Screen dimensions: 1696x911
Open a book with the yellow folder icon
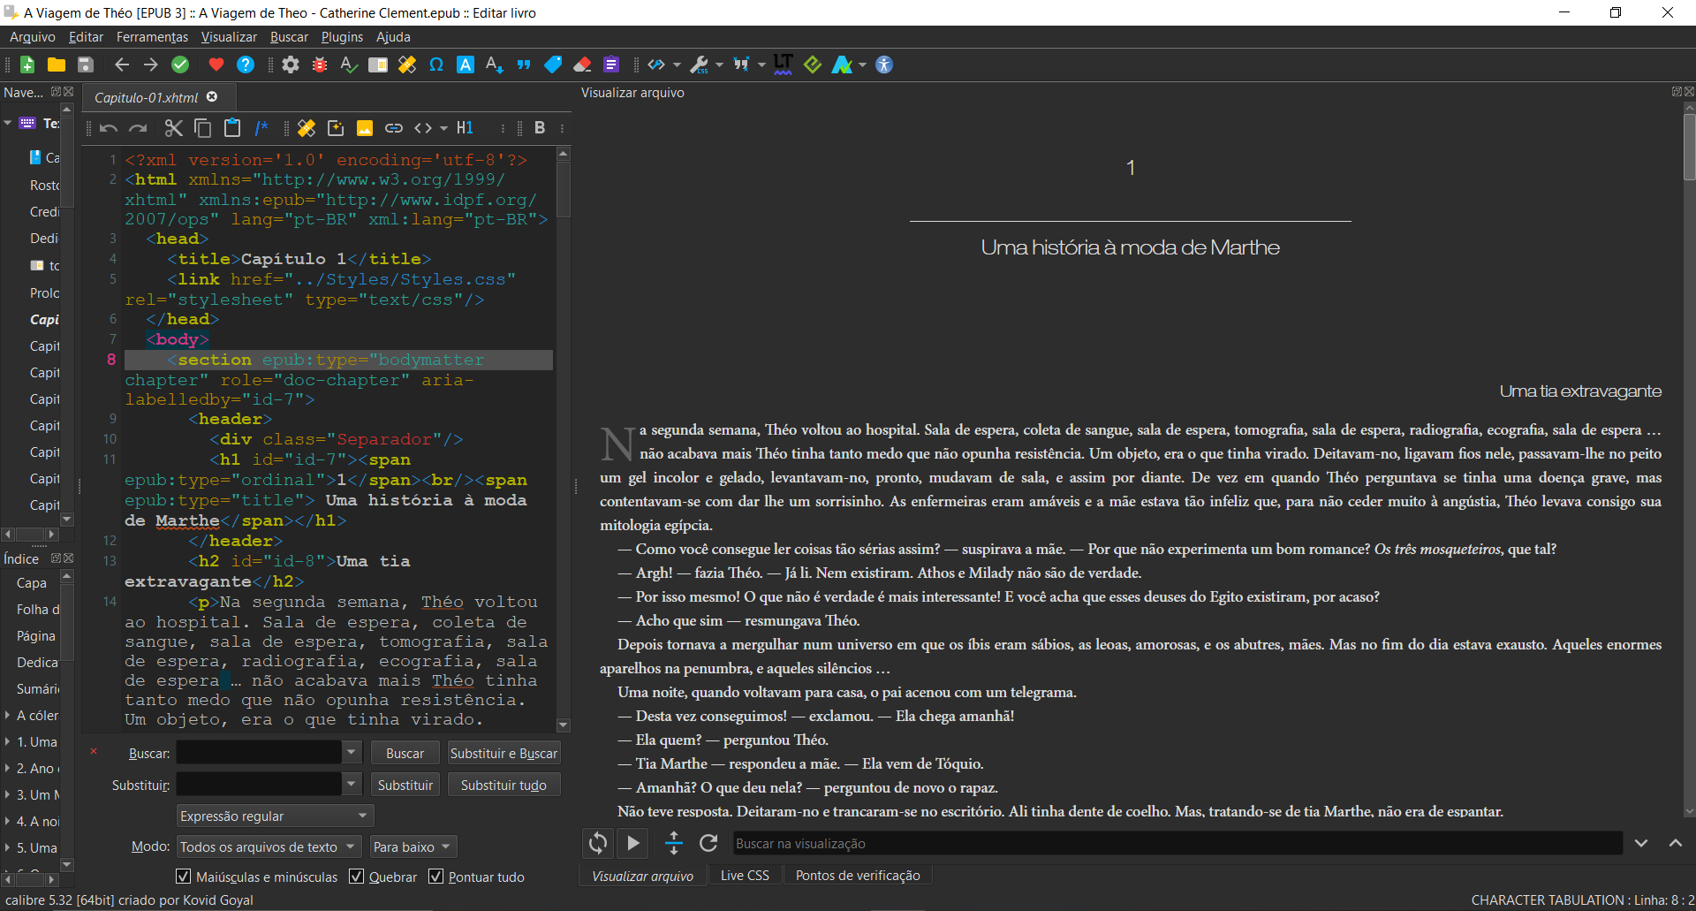[57, 65]
